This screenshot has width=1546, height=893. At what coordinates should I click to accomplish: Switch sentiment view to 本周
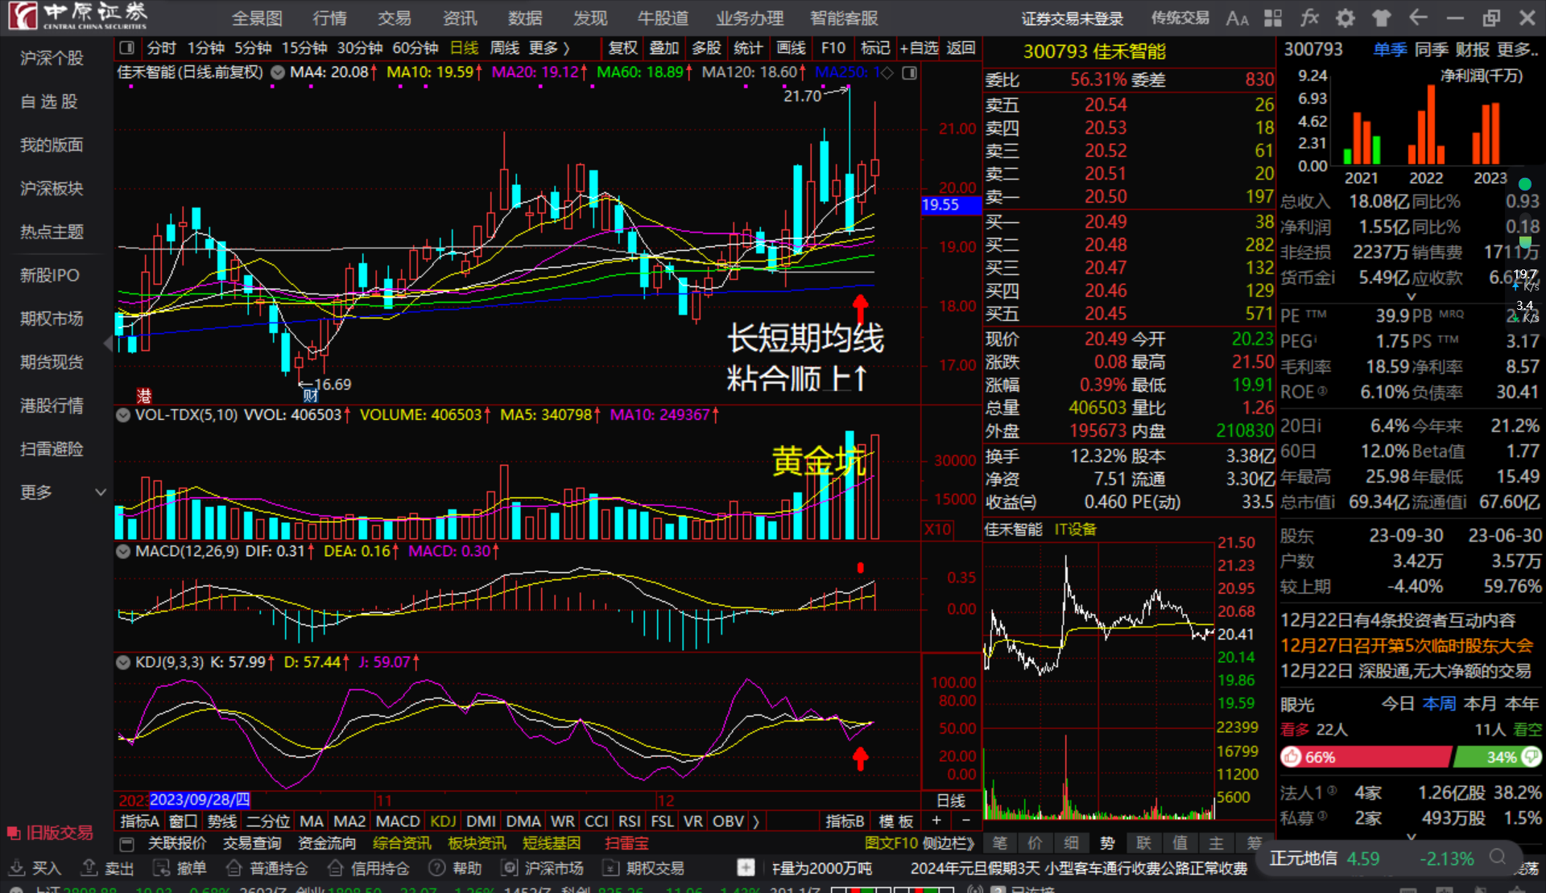coord(1439,703)
